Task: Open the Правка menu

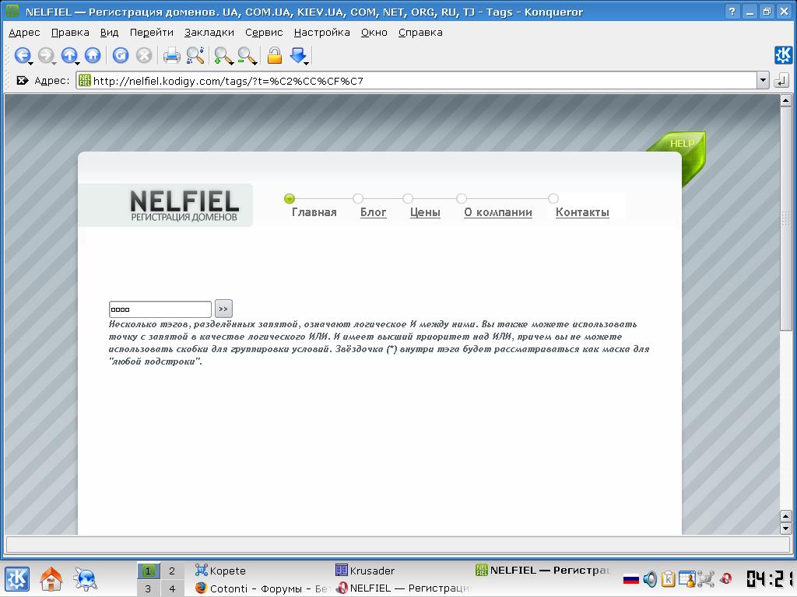Action: tap(70, 33)
